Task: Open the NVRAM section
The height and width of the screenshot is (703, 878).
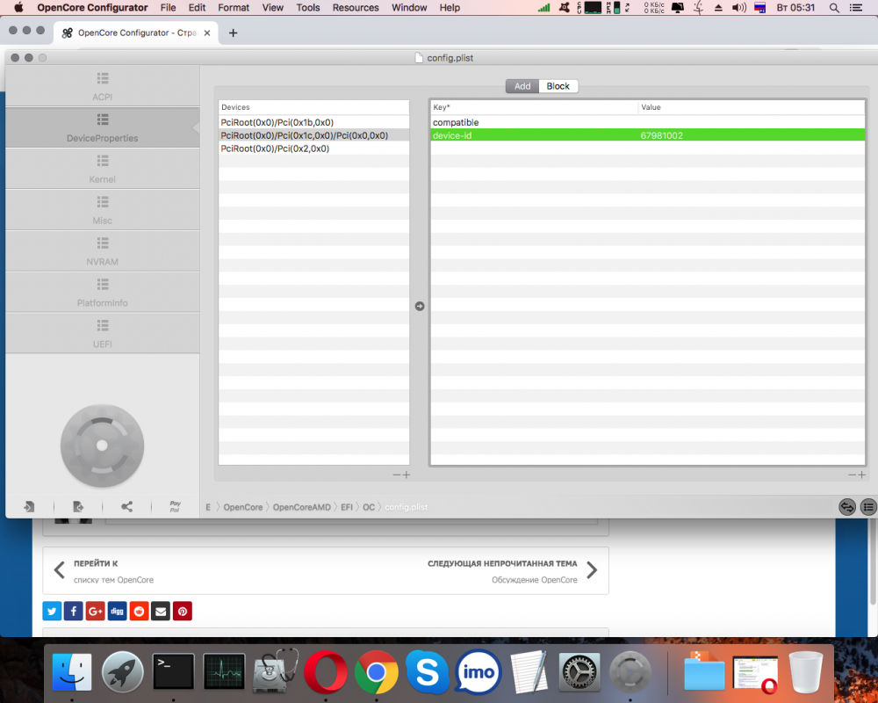Action: 103,251
